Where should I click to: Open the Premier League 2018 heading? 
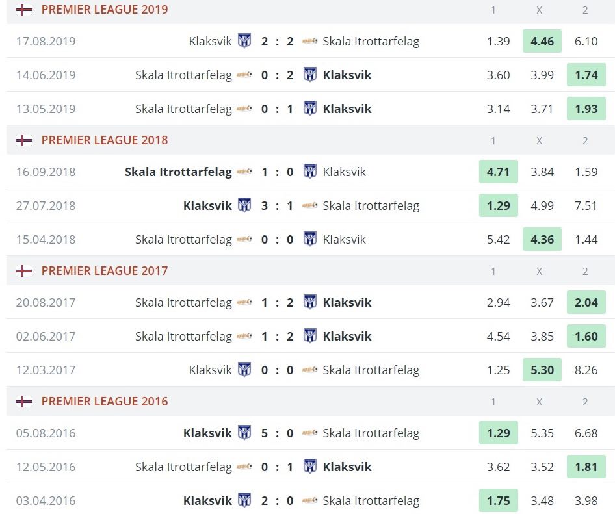(104, 140)
